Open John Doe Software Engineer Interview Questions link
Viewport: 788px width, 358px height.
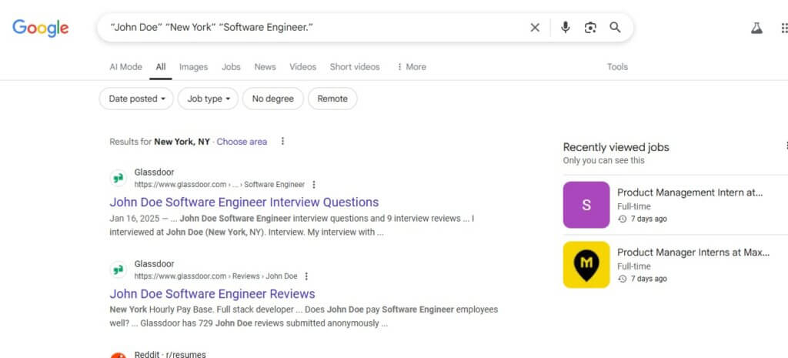[x=244, y=202]
